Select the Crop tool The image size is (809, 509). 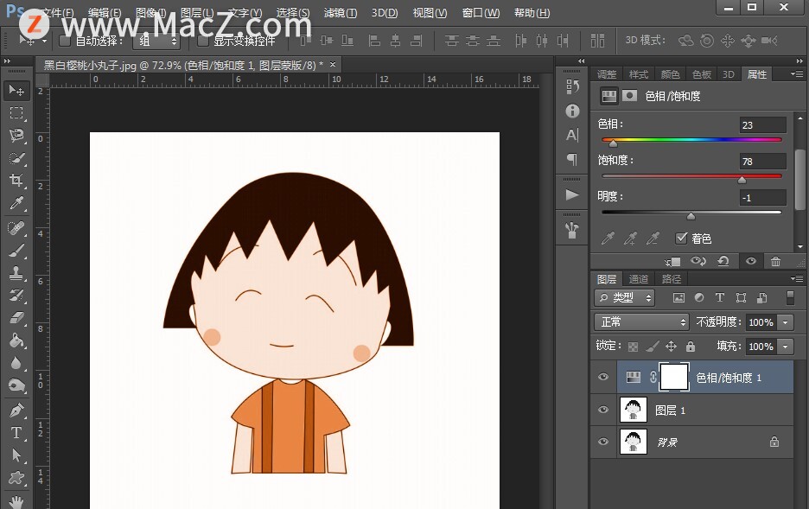click(16, 180)
